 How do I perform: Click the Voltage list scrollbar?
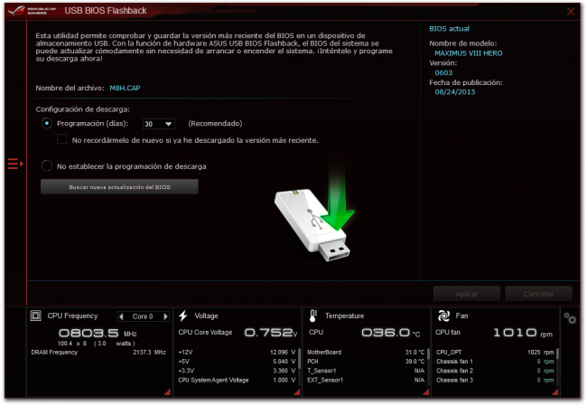click(299, 359)
